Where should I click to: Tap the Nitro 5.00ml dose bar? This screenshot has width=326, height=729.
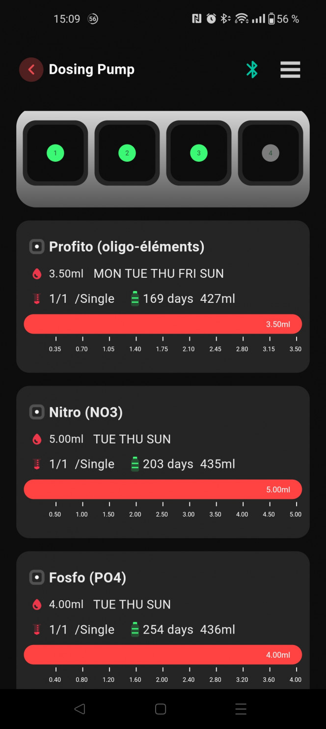pyautogui.click(x=163, y=490)
